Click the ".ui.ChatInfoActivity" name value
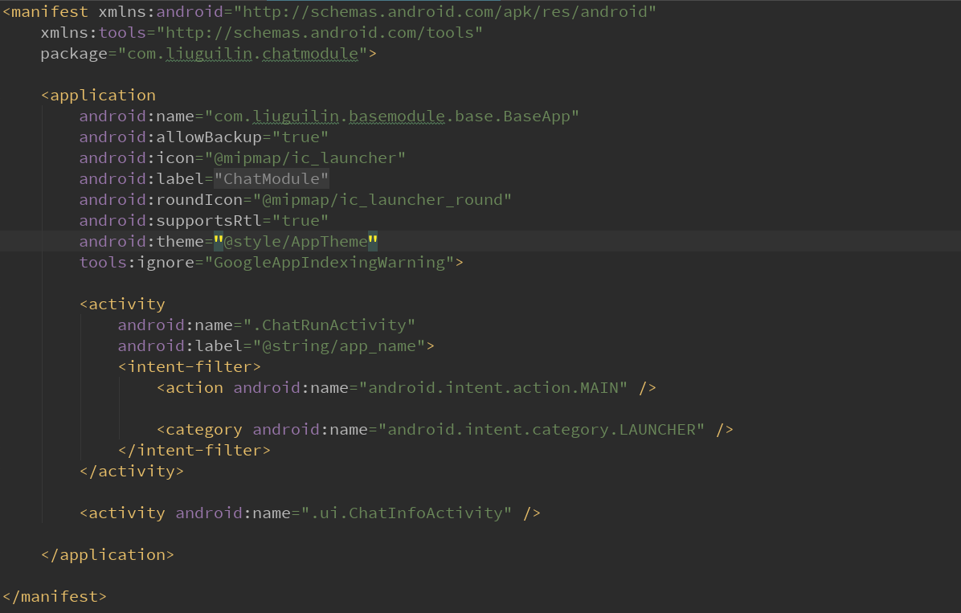The width and height of the screenshot is (961, 613). (407, 513)
